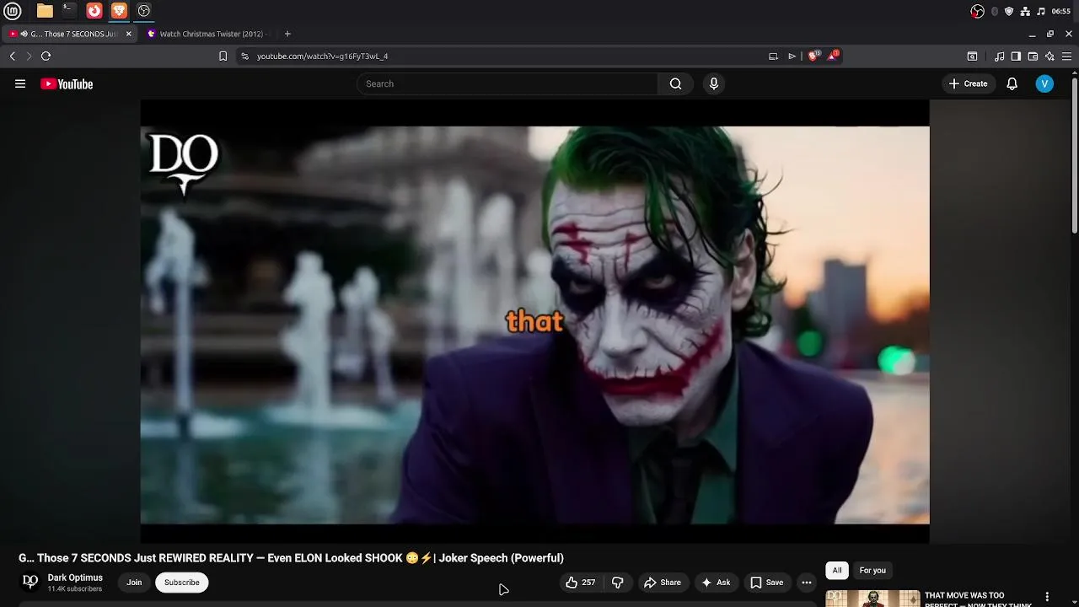Open a new browser tab
Image resolution: width=1079 pixels, height=607 pixels.
tap(287, 34)
